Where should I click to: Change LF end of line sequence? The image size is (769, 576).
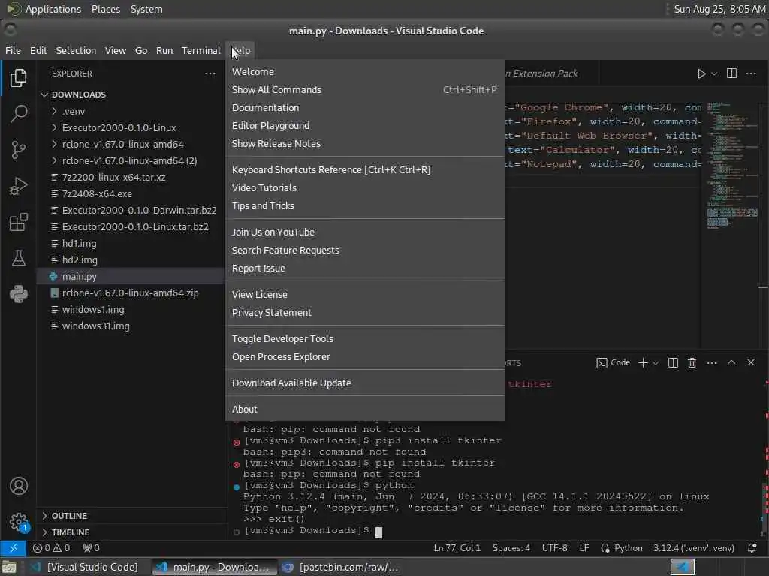click(584, 548)
